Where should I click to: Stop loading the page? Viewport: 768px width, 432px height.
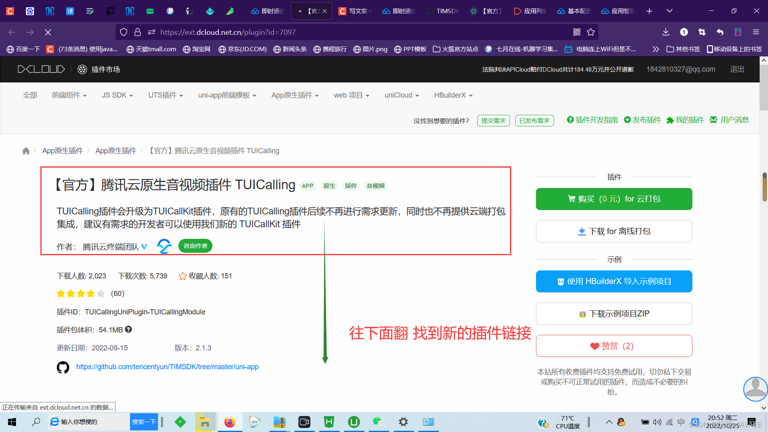coord(48,32)
